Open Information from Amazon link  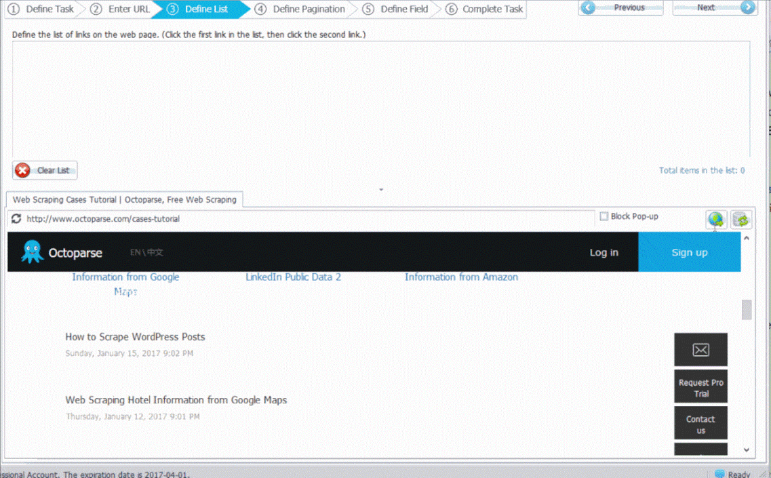(x=461, y=277)
